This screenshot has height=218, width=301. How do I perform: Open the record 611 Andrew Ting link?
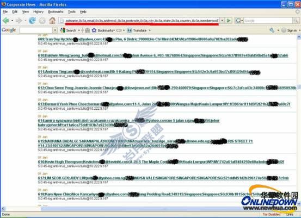coord(149,72)
